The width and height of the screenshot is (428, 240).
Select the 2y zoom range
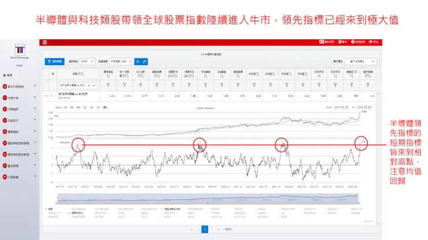click(91, 107)
